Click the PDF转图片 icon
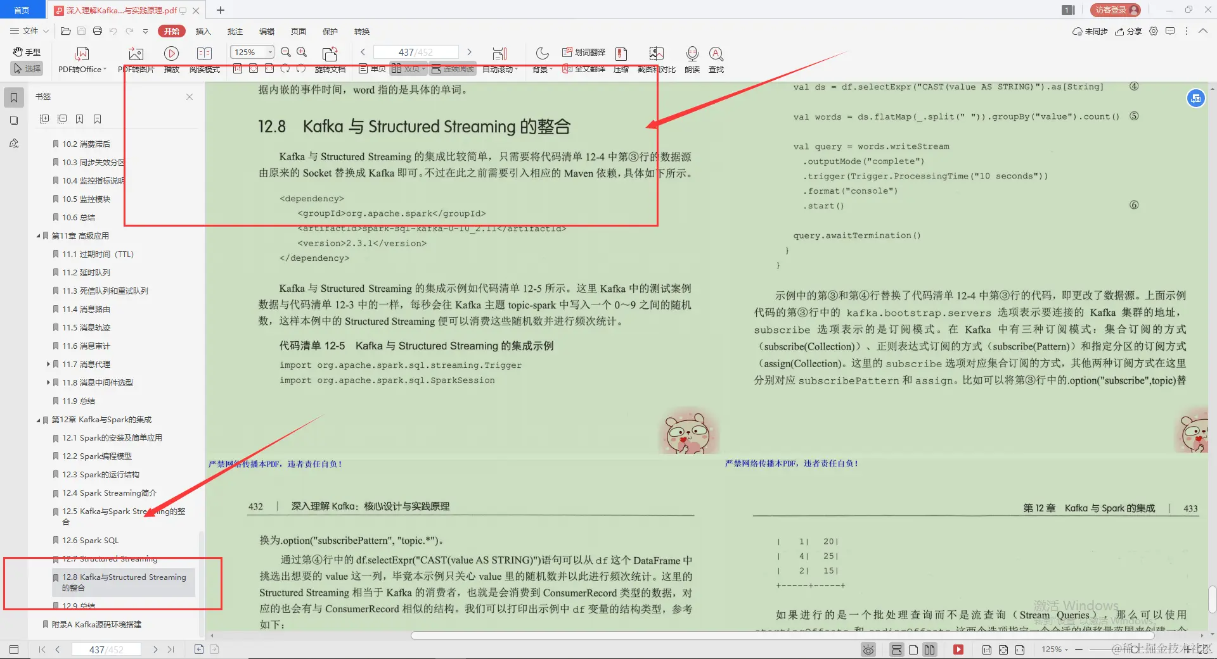This screenshot has height=659, width=1217. tap(135, 54)
